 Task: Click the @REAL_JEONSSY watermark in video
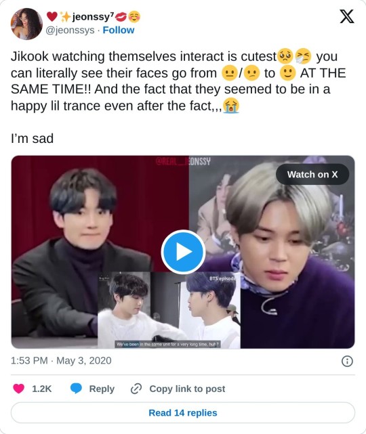pyautogui.click(x=183, y=161)
